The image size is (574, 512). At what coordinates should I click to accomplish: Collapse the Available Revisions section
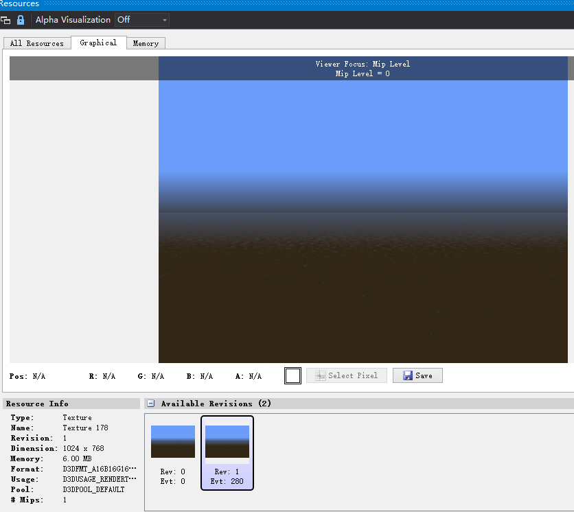(151, 404)
